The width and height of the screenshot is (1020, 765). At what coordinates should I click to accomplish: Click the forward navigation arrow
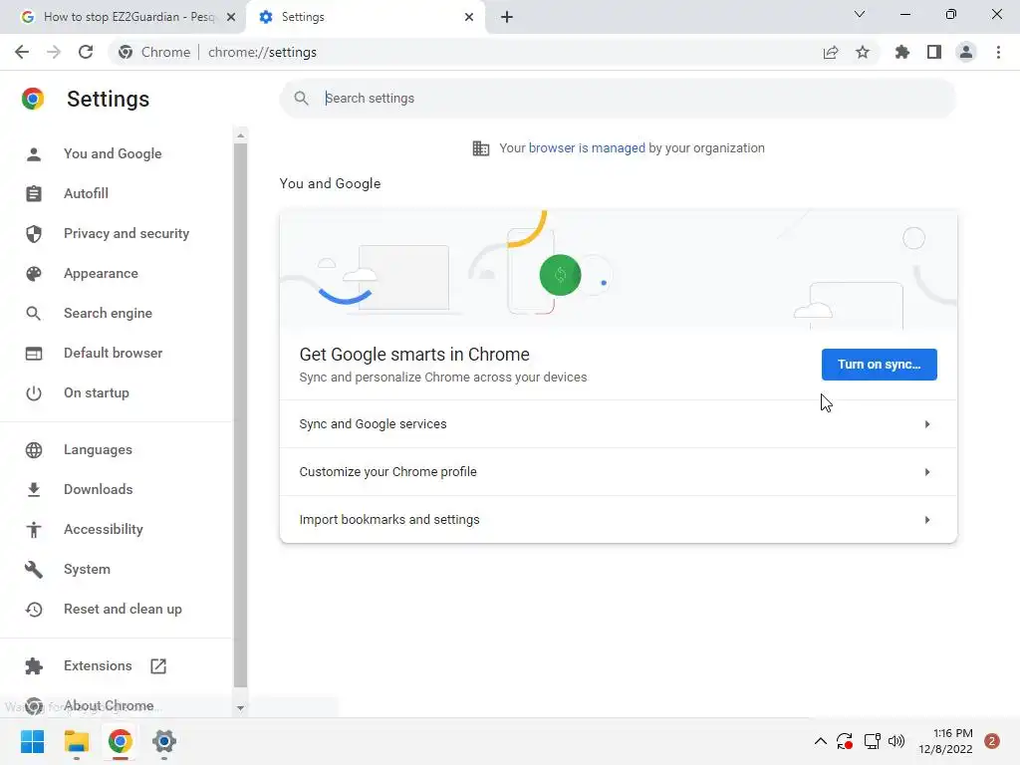pyautogui.click(x=54, y=52)
